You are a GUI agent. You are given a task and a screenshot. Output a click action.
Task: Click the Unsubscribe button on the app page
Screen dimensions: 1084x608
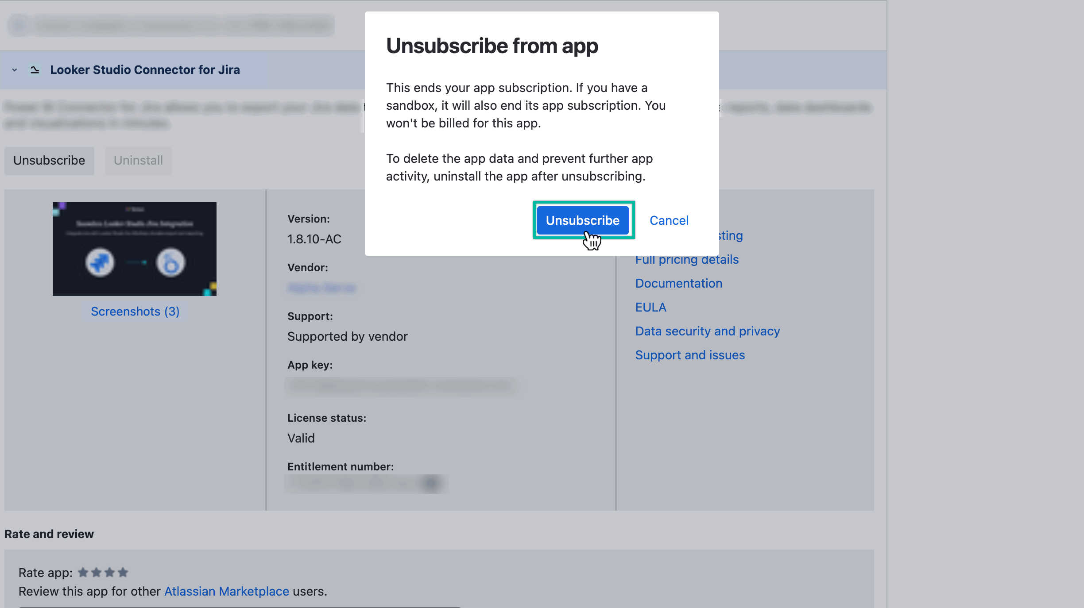coord(49,161)
